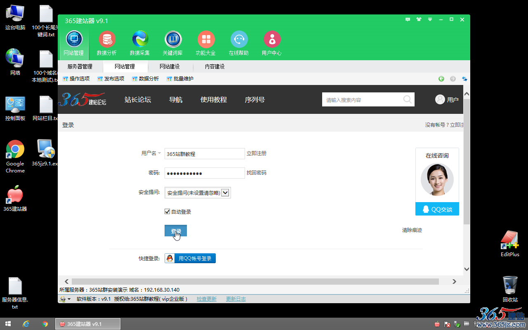Open 数据分析 main toolbar icon
This screenshot has height=330, width=528.
[107, 43]
